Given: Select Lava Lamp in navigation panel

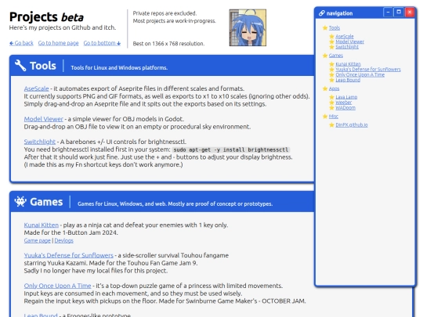Looking at the screenshot, I should 346,97.
